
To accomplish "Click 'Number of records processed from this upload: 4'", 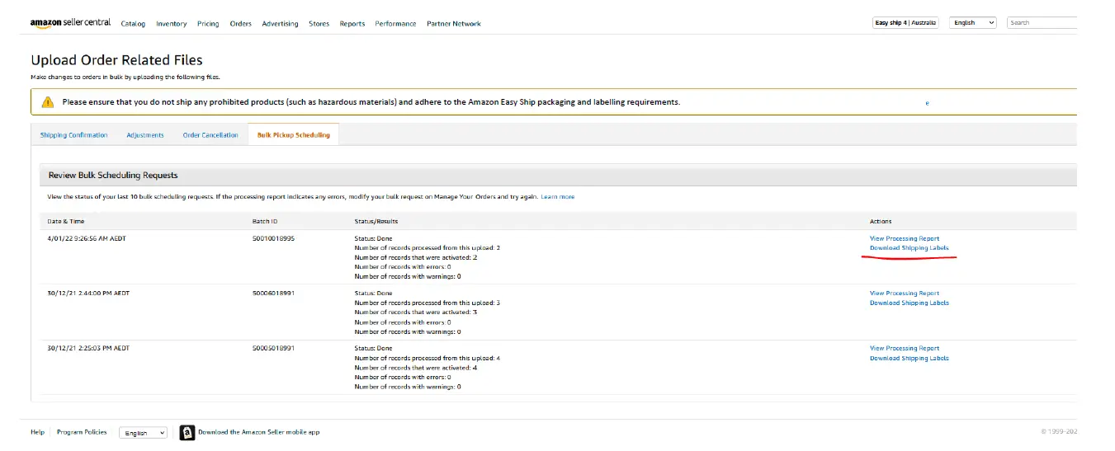I will (428, 359).
